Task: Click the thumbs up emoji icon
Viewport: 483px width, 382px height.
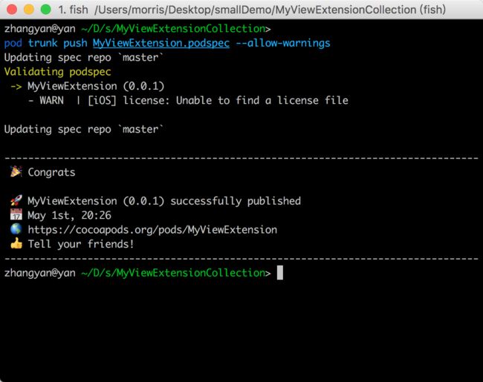Action: [x=16, y=243]
